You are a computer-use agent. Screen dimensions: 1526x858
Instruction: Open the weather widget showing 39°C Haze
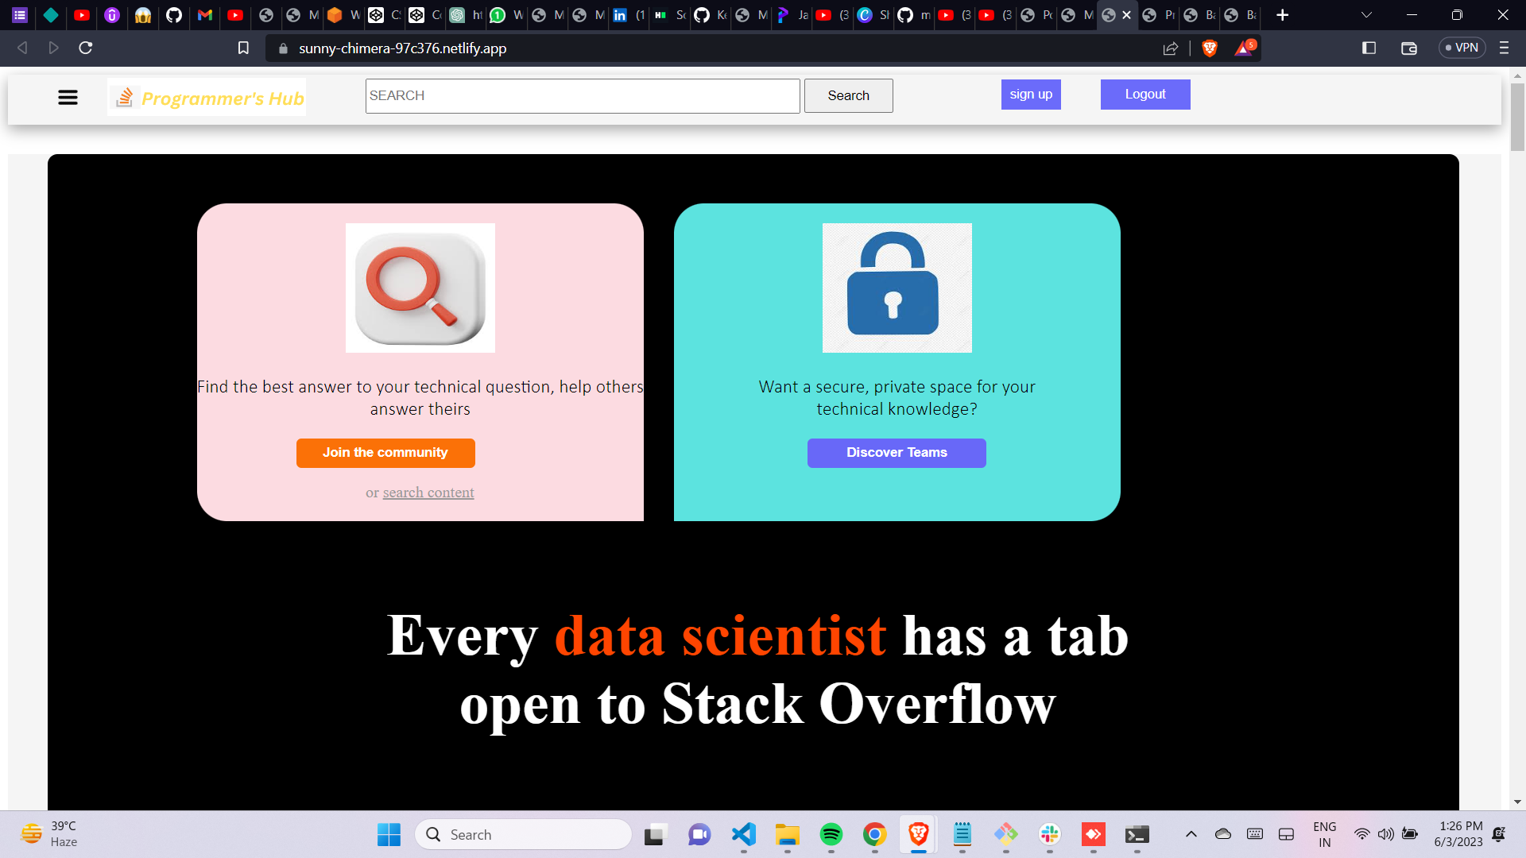click(x=49, y=834)
